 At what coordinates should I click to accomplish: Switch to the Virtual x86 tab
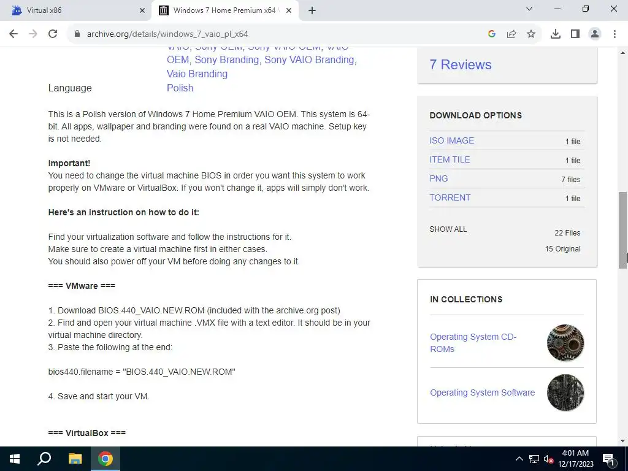[x=76, y=10]
